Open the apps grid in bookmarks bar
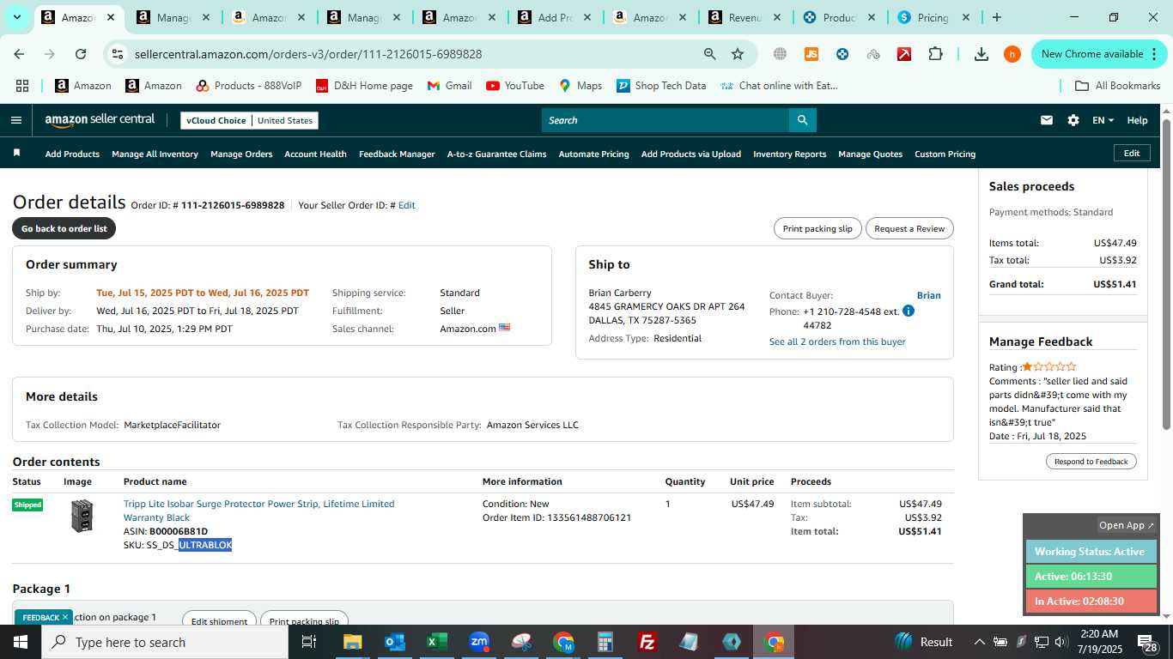This screenshot has width=1173, height=659. pos(22,86)
